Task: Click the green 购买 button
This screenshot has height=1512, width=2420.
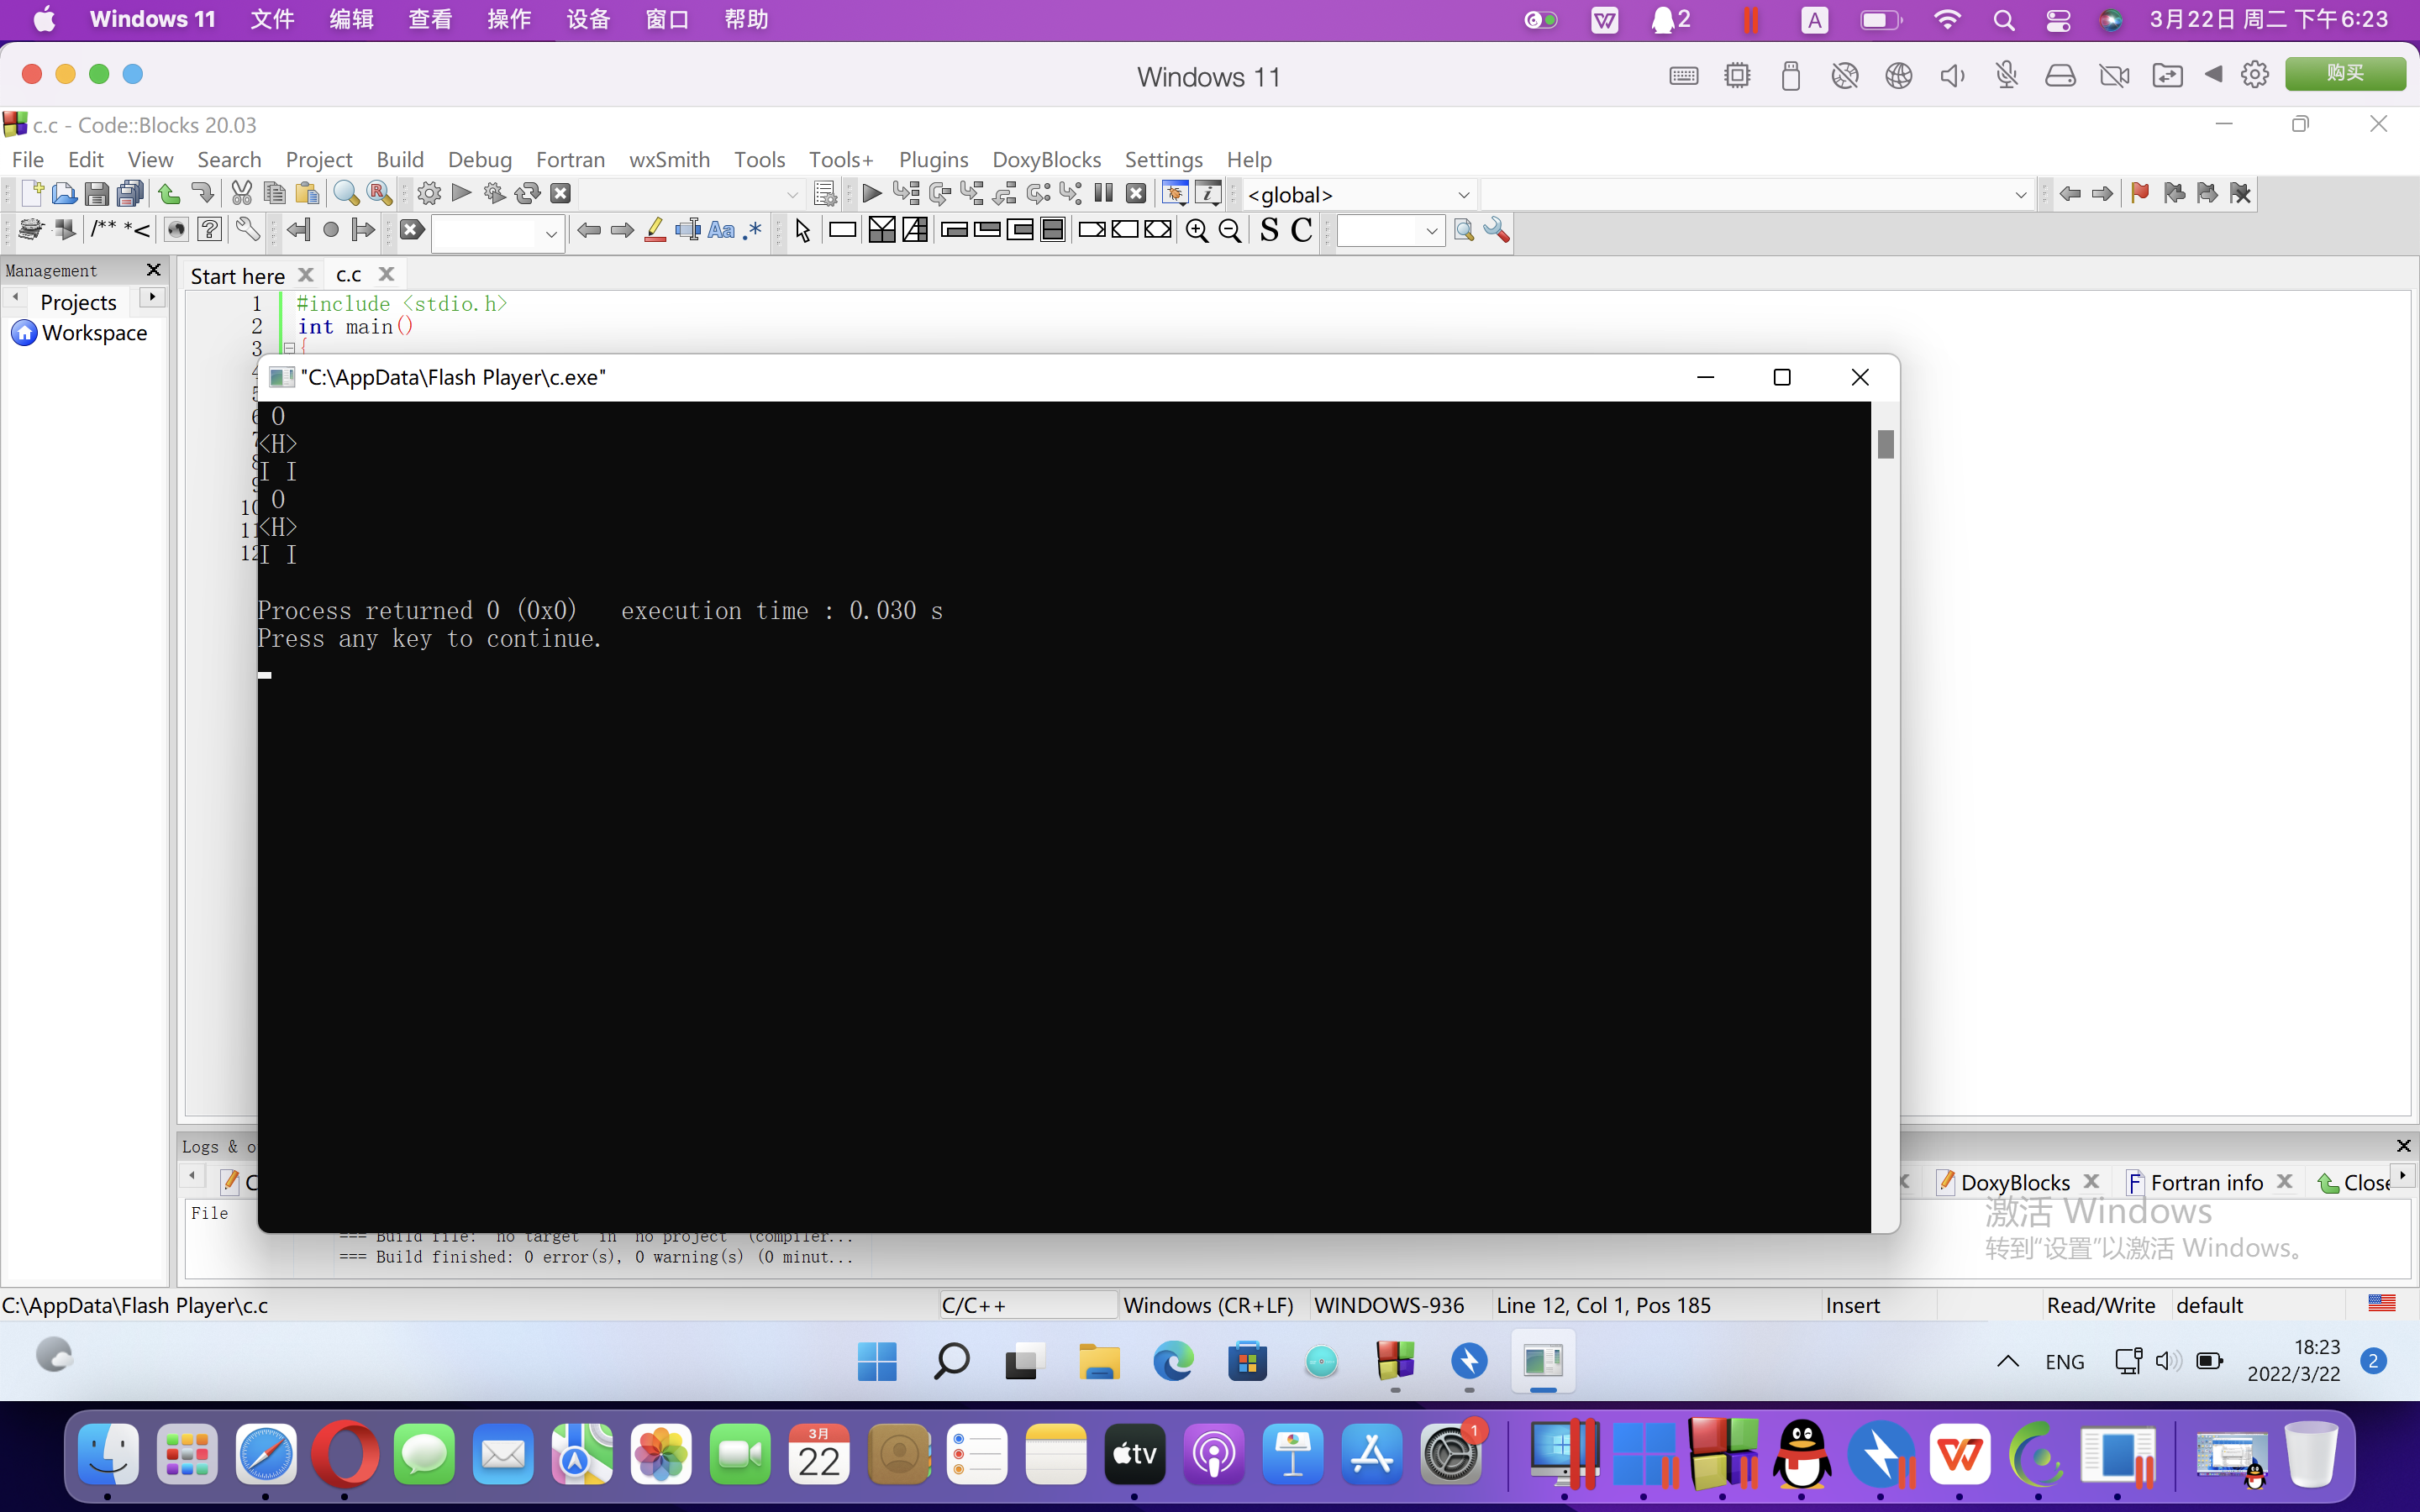Action: tap(2344, 74)
